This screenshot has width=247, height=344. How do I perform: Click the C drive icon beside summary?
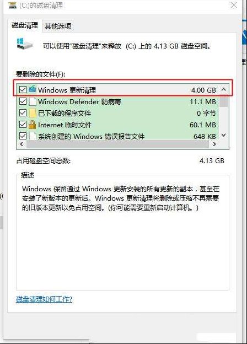click(x=25, y=44)
